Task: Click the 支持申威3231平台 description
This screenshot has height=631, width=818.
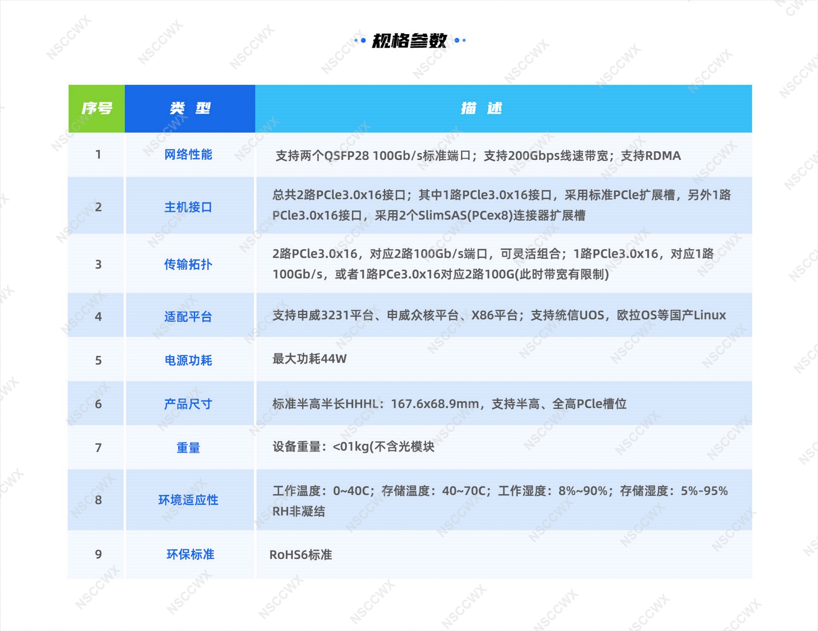Action: [x=499, y=315]
